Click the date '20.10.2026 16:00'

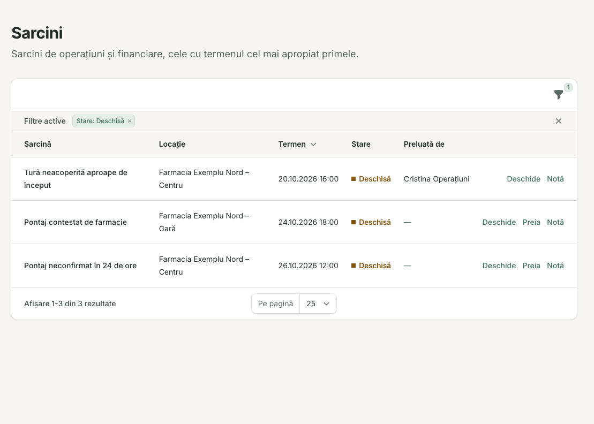click(x=309, y=179)
